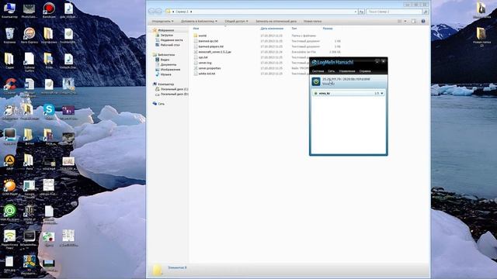
Task: Sort by the Тип column header
Action: (294, 29)
